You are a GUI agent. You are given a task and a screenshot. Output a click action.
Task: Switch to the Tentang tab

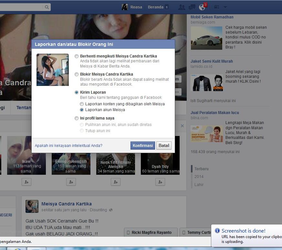24,108
